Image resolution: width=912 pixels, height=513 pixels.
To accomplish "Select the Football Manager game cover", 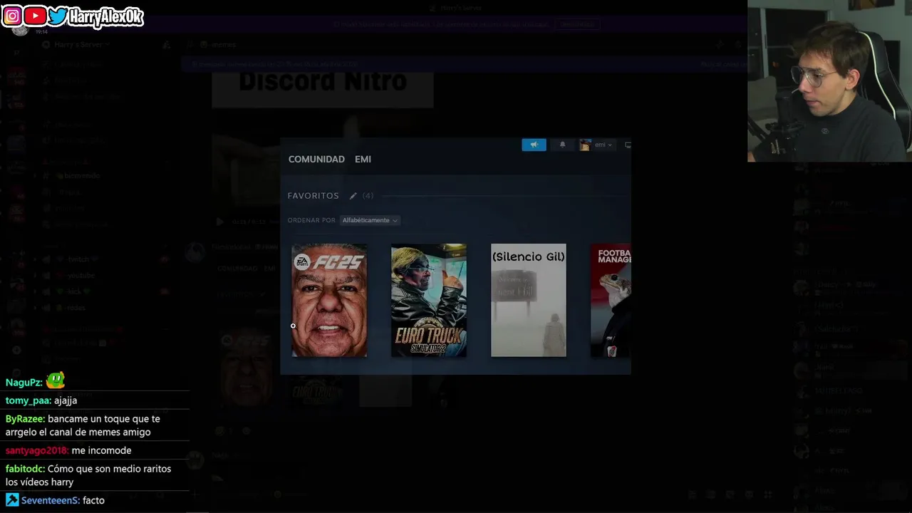I will (x=611, y=300).
